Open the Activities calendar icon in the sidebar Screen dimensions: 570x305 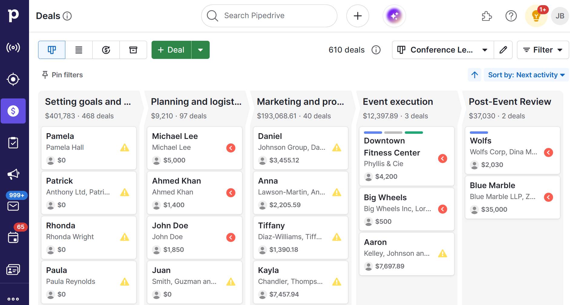coord(13,238)
